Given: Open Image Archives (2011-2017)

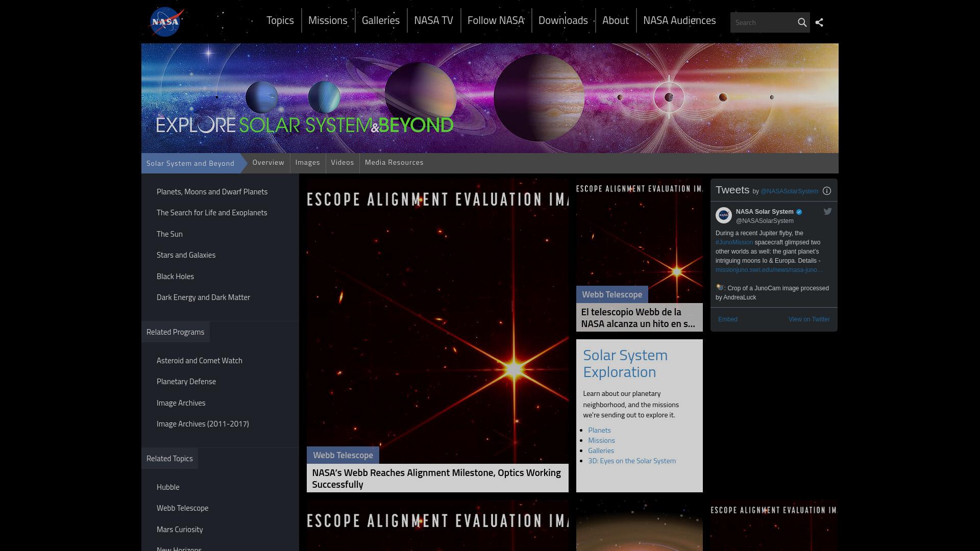Looking at the screenshot, I should pos(203,424).
